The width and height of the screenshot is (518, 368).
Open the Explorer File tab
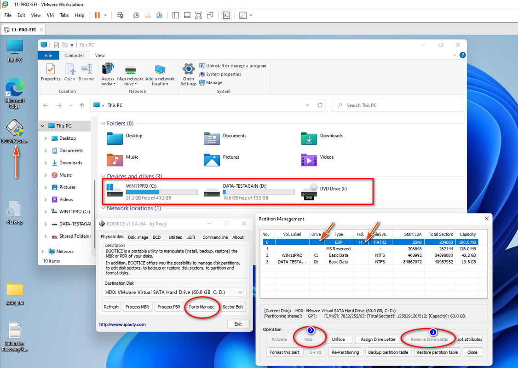click(49, 56)
